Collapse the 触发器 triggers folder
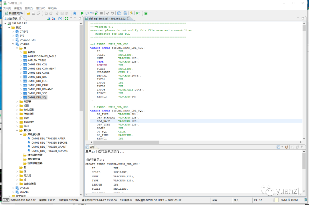Image resolution: width=309 pixels, height=205 pixels. coord(17,130)
